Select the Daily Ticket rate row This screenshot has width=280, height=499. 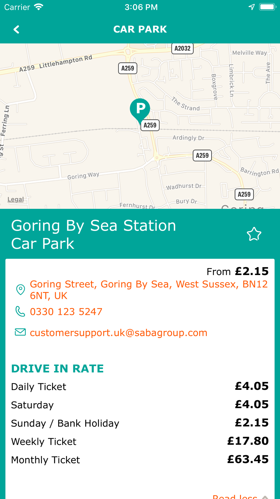(140, 386)
